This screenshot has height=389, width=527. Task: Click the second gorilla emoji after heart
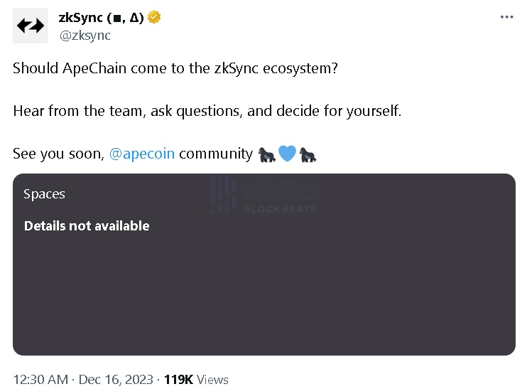(308, 154)
